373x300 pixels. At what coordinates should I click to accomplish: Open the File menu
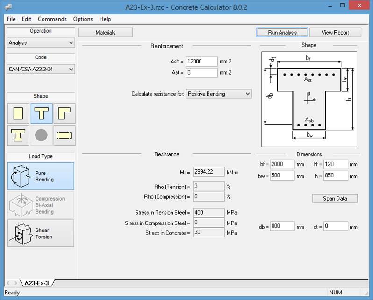click(x=11, y=19)
